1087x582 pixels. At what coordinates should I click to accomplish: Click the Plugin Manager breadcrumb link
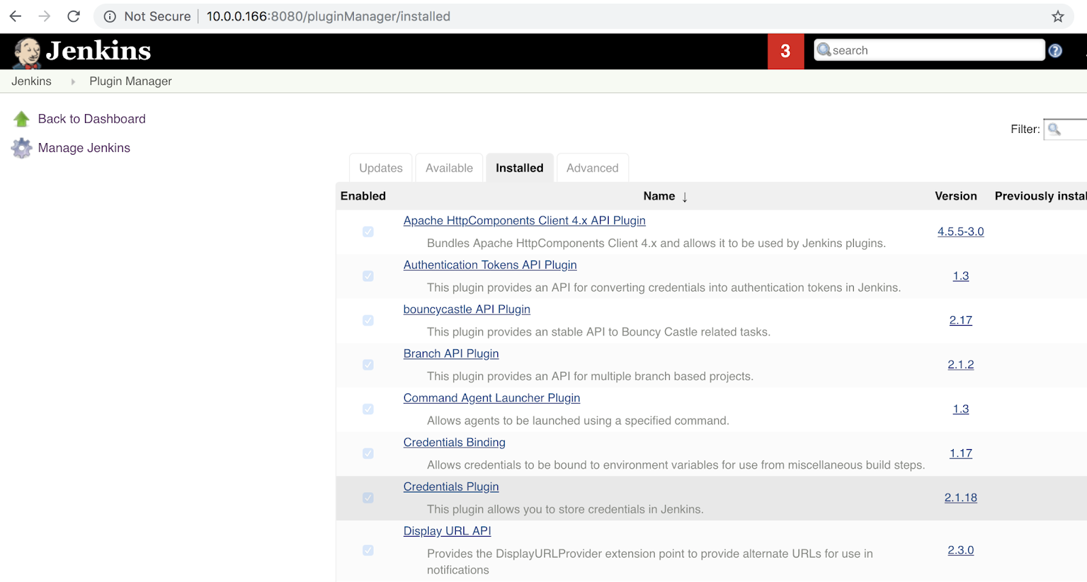pos(130,81)
